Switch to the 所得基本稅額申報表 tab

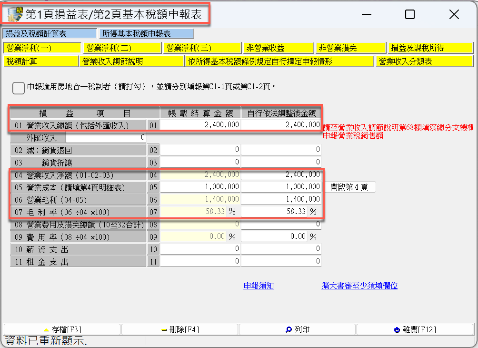(146, 33)
